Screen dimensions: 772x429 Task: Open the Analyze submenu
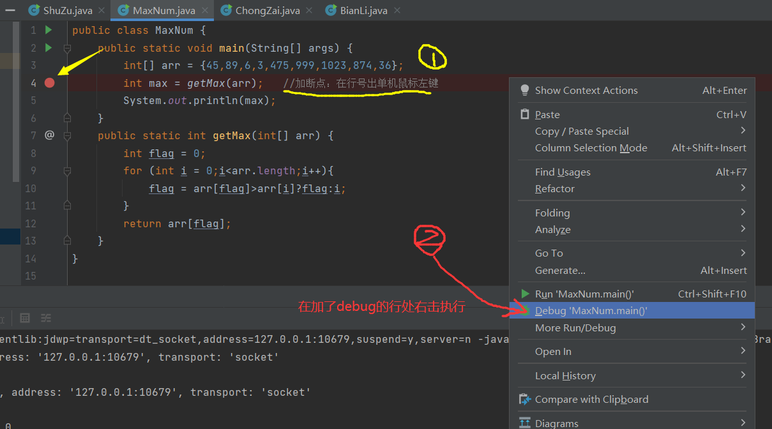point(632,230)
